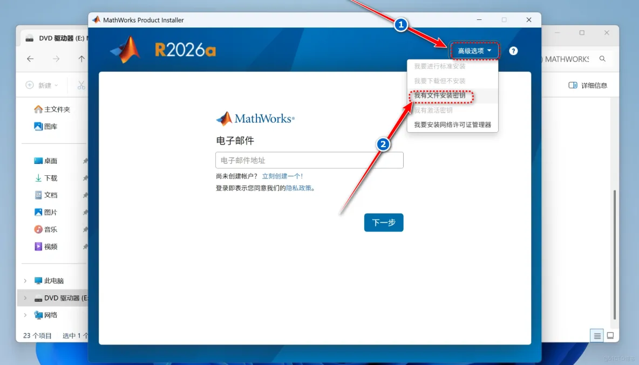Screen dimensions: 639x365
Task: Select 我要下载但不安装 from the menu
Action: click(439, 81)
